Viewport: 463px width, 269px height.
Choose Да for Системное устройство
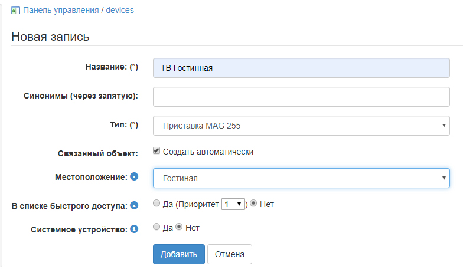156,227
